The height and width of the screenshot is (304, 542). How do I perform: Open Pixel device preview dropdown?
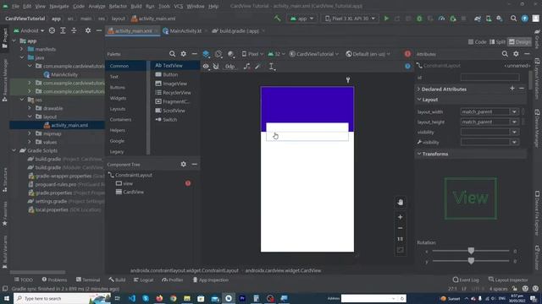252,54
